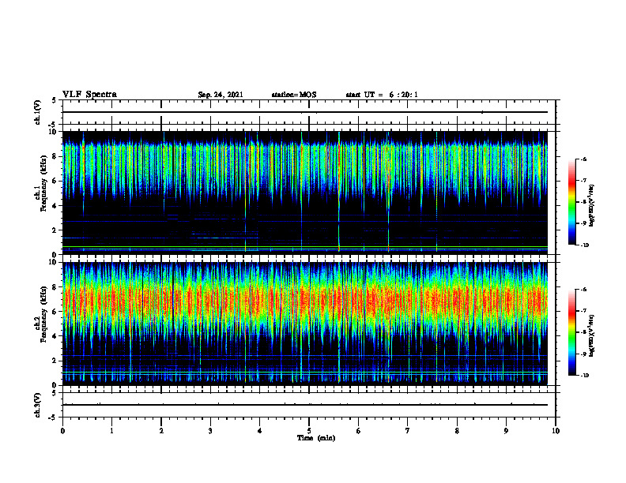Viewport: 626px width, 483px height.
Task: Click the ch.2 frequency tick label "2"
Action: (x=55, y=361)
